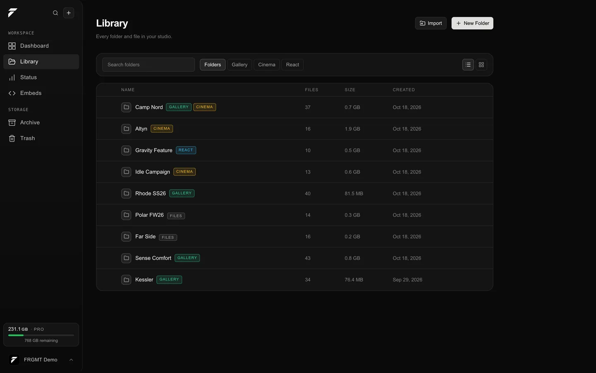This screenshot has width=596, height=373.
Task: Open the sidebar search magnifier icon
Action: 55,13
